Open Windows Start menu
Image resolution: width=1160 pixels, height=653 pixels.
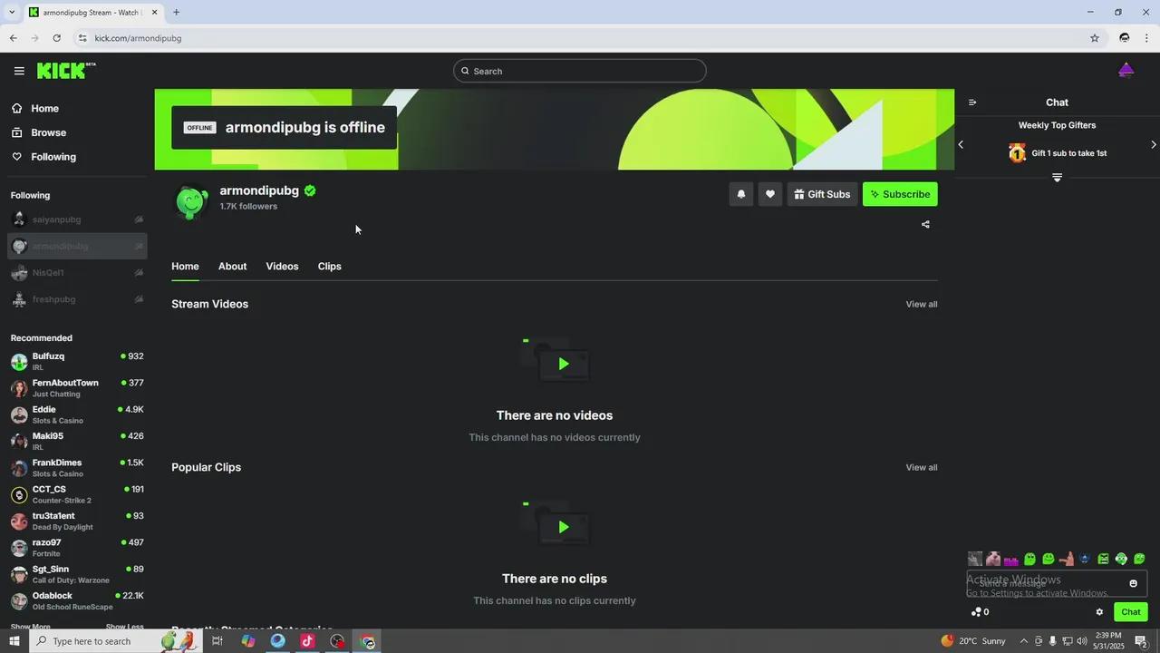tap(14, 641)
